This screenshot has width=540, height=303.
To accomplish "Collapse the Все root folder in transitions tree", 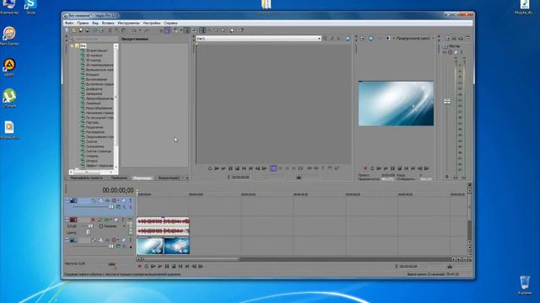I will pos(73,45).
